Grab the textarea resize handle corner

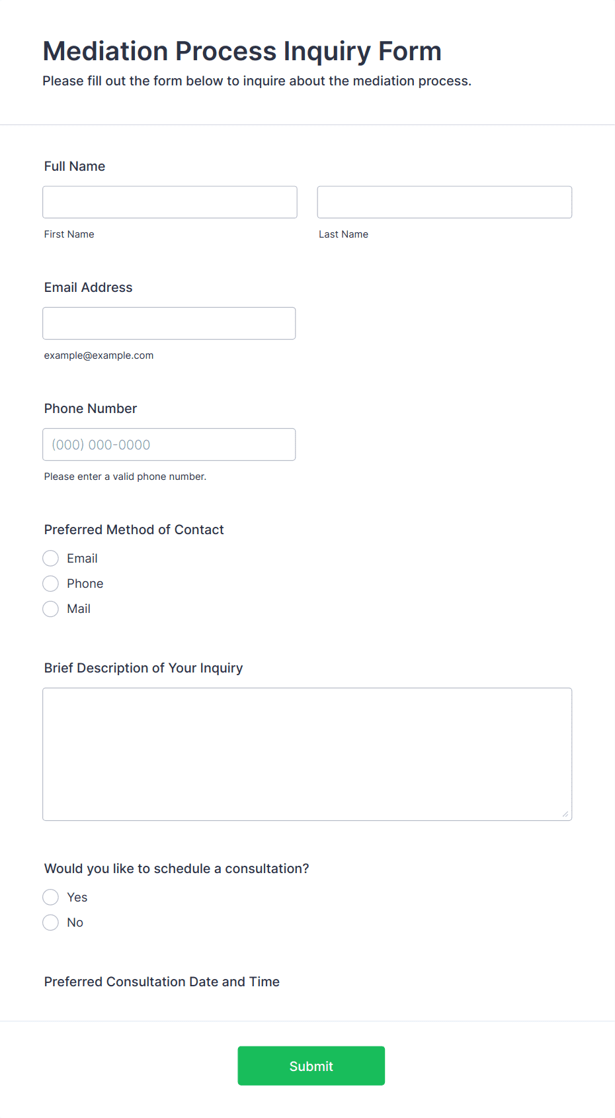(565, 814)
